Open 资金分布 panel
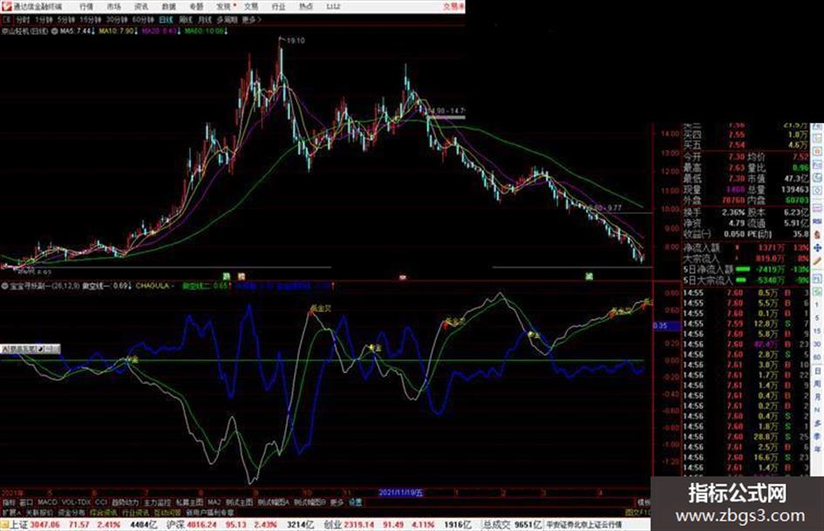This screenshot has width=824, height=531. point(72,512)
